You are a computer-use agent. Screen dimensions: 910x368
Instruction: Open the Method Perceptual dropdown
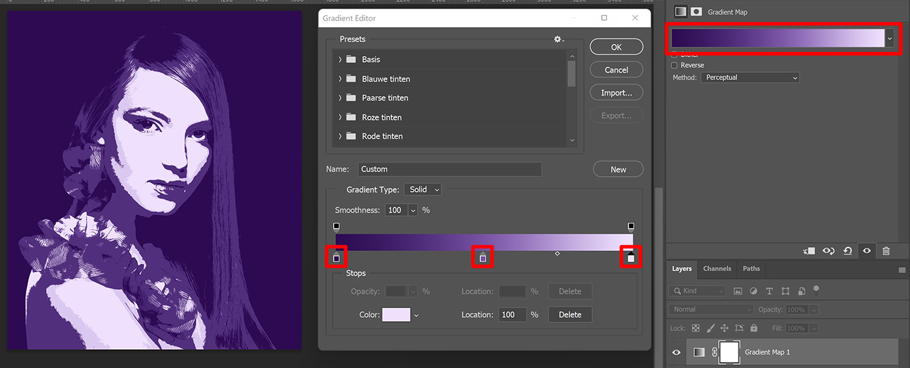click(x=750, y=77)
